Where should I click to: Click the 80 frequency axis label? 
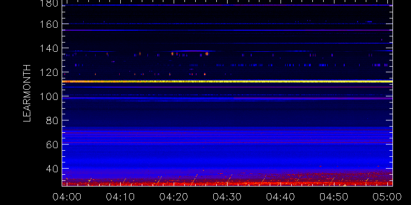(52, 120)
